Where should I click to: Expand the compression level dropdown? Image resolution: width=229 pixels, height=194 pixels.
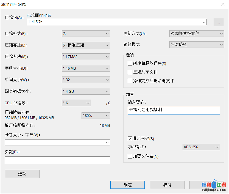point(86,45)
